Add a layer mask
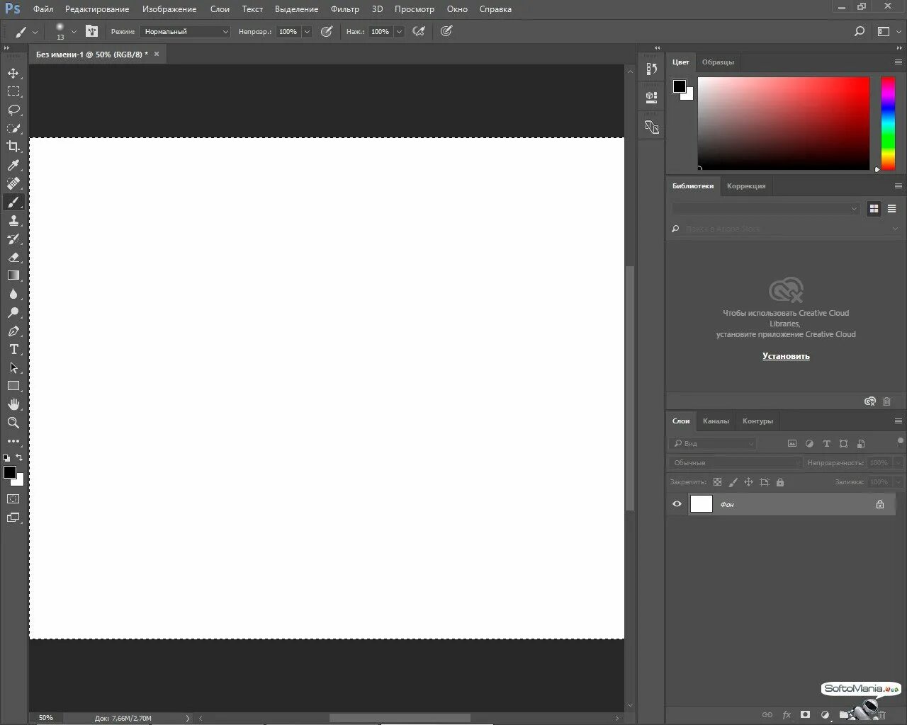 pyautogui.click(x=805, y=715)
